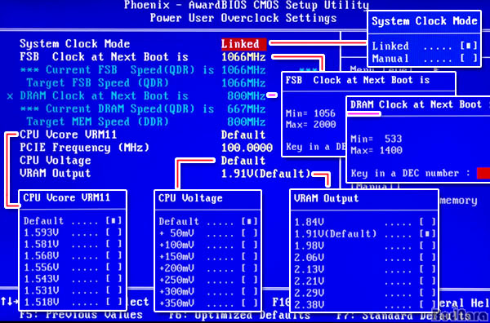Click Current FSB Speed(QDR) is row label
Viewport: 490px width, 323px height.
click(x=117, y=70)
